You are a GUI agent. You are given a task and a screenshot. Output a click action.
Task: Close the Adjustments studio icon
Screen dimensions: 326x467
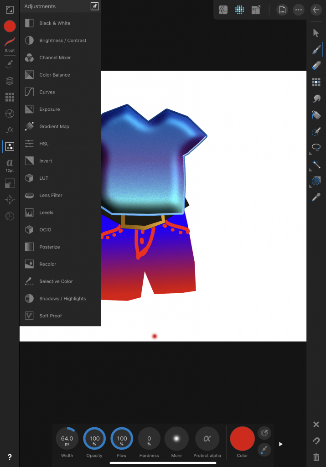pyautogui.click(x=10, y=146)
